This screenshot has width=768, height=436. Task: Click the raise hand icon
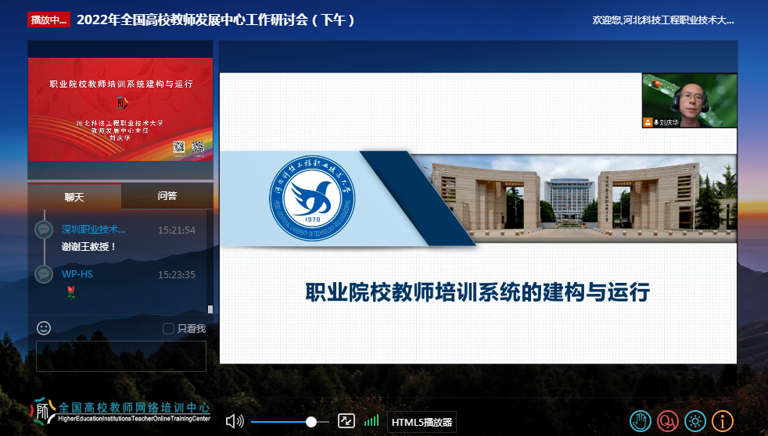(x=641, y=421)
